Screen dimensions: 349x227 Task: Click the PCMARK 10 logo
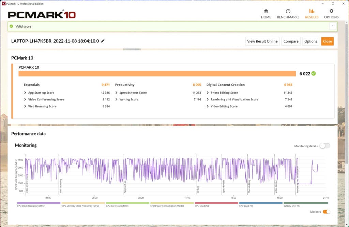pos(42,14)
